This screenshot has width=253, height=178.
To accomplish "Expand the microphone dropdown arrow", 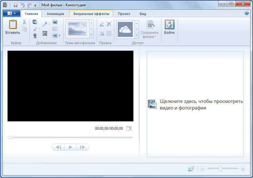I will click(49, 24).
